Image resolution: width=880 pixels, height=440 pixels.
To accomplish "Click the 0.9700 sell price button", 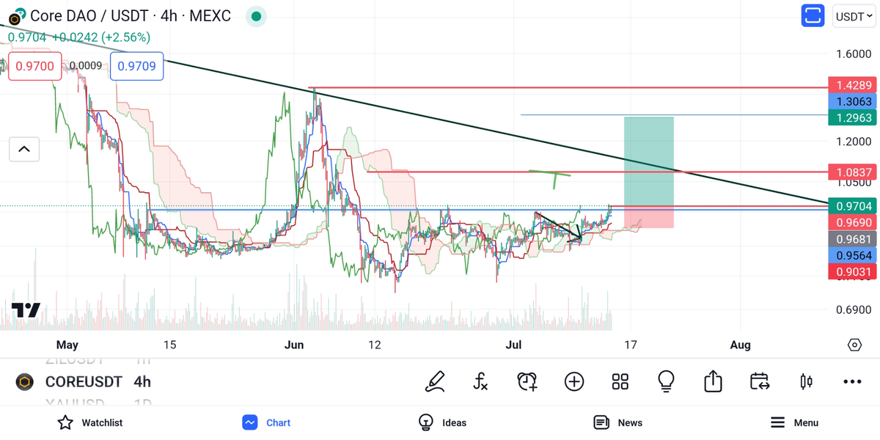I will [35, 66].
